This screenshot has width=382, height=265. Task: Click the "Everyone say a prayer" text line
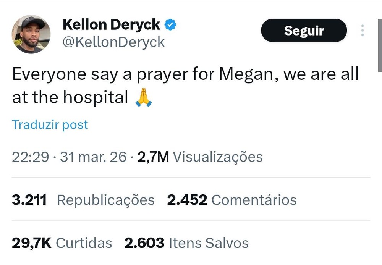pos(185,74)
